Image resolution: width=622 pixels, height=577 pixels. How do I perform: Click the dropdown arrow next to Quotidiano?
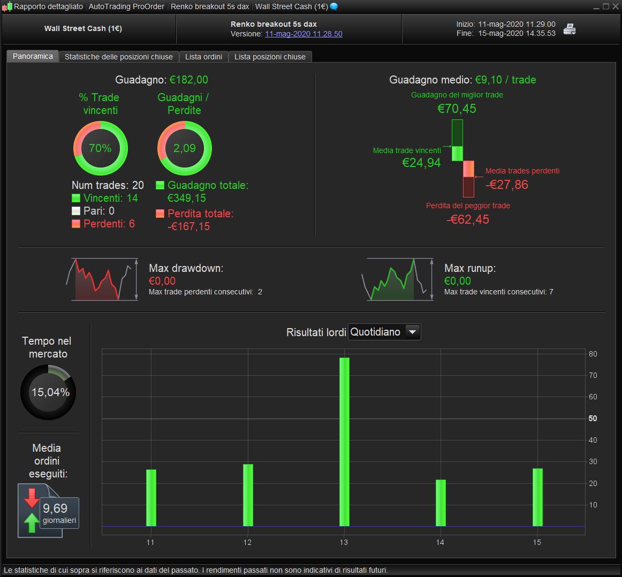coord(413,332)
